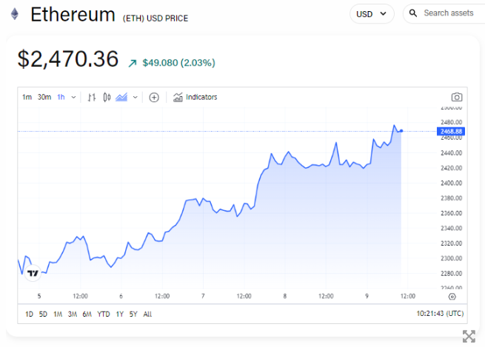Click the TradingView logo on chart

33,273
